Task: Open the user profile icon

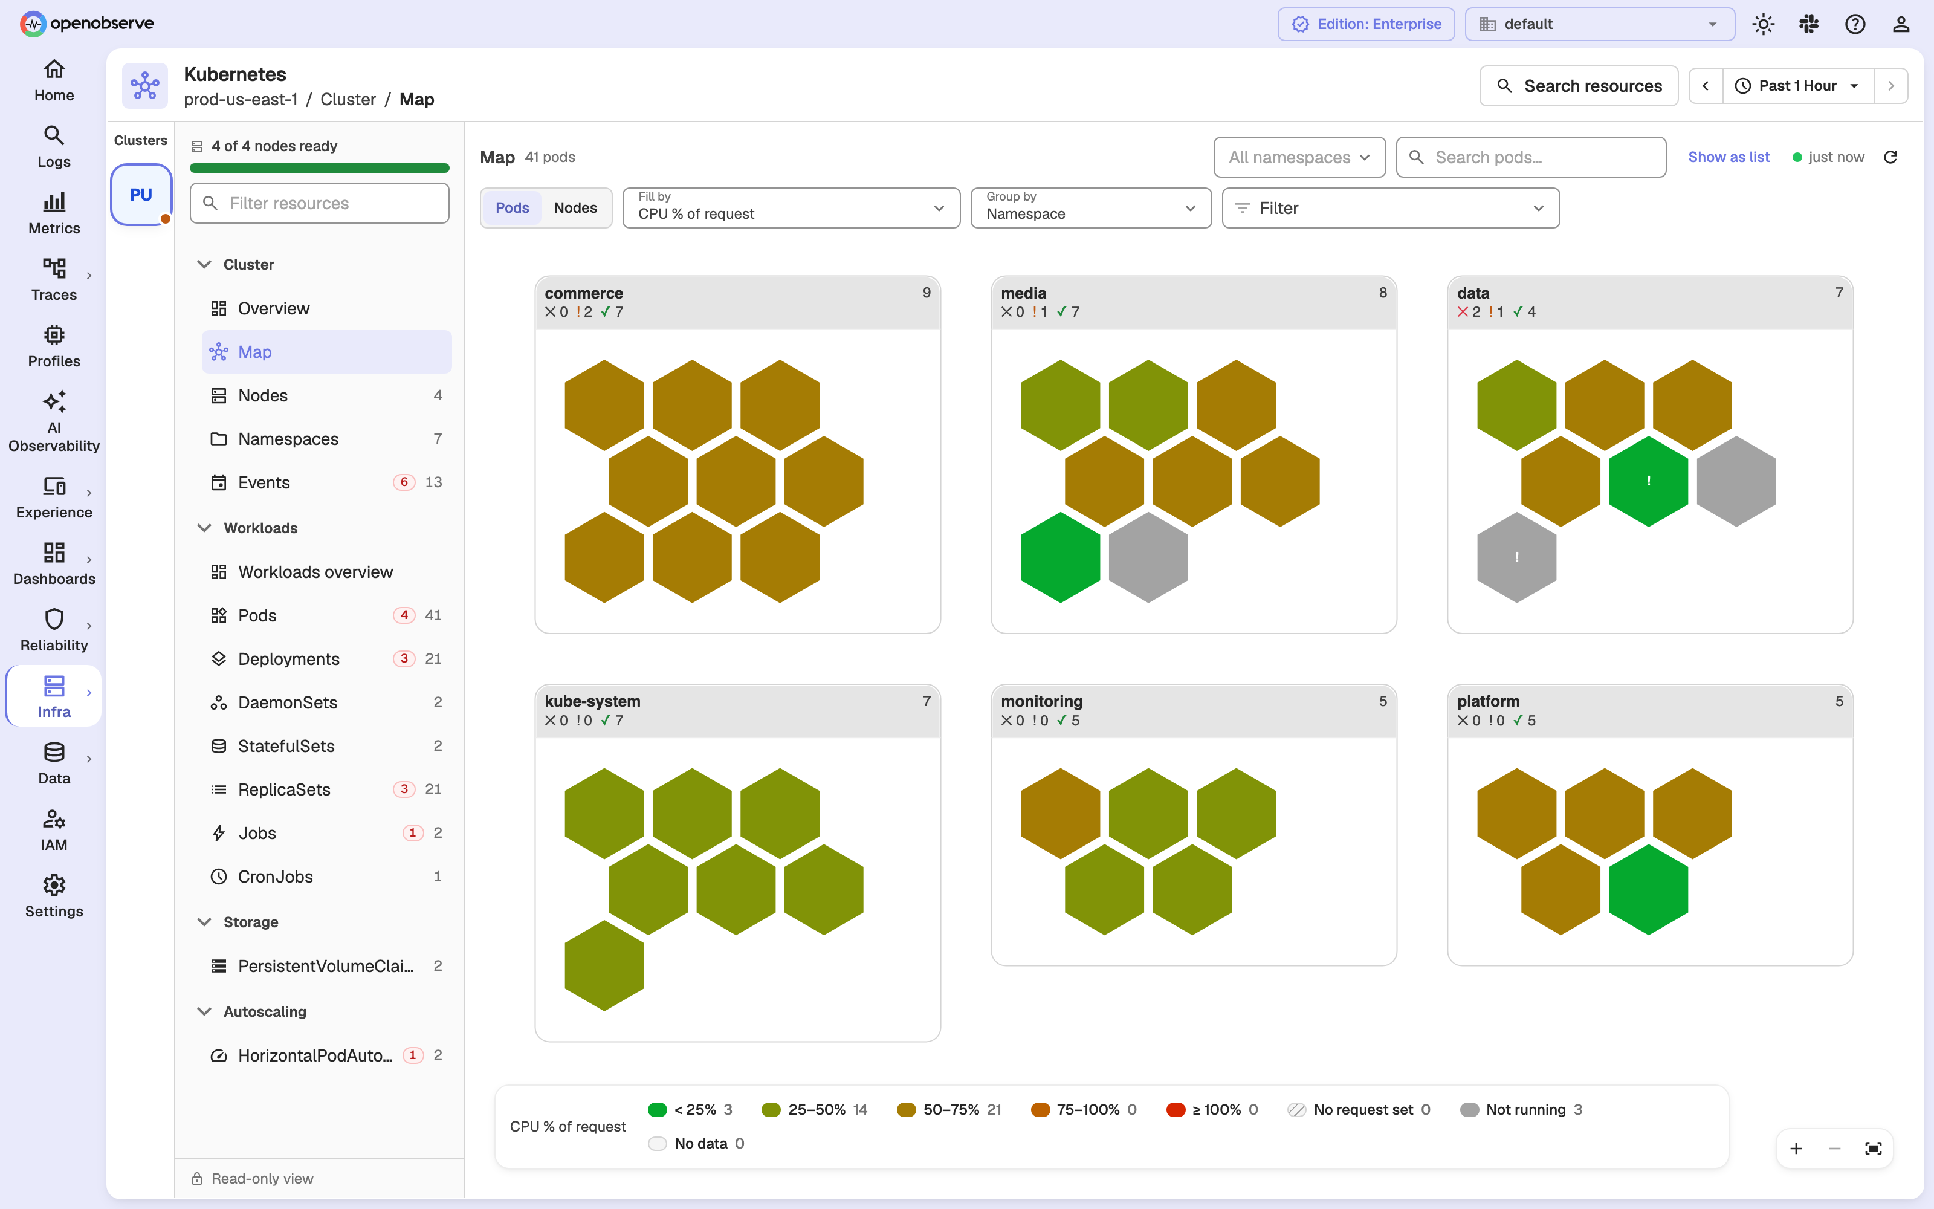Action: (1901, 24)
